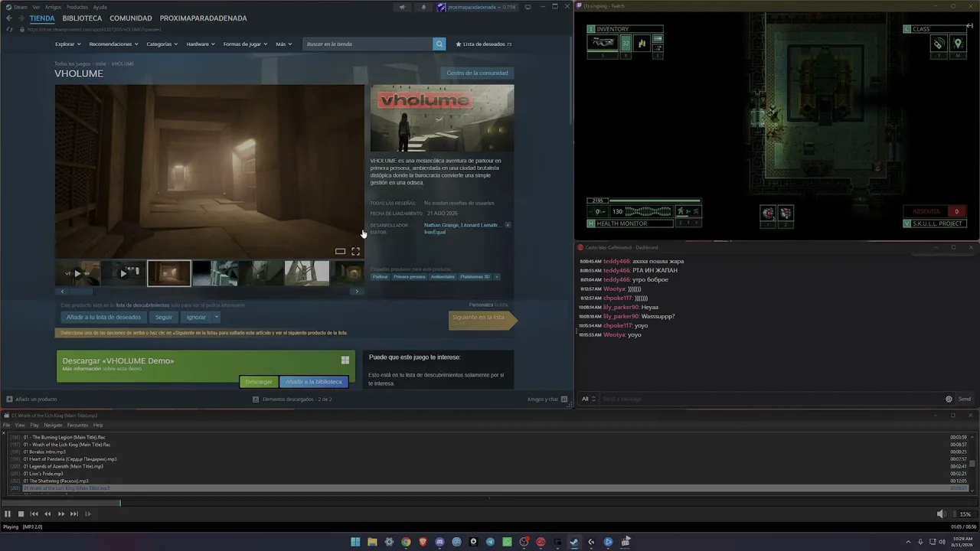Viewport: 980px width, 551px height.
Task: Open the Más dropdown in store nav
Action: [x=283, y=44]
